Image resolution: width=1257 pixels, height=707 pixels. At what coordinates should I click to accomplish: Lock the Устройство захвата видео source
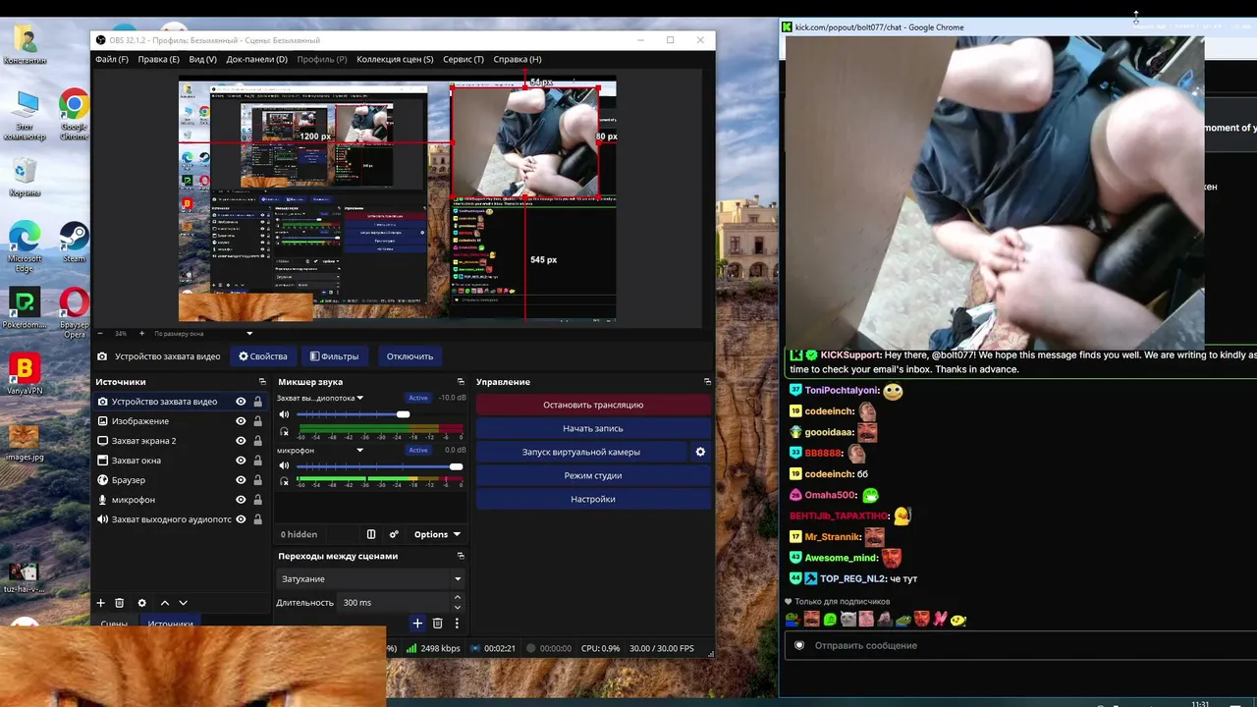point(257,402)
